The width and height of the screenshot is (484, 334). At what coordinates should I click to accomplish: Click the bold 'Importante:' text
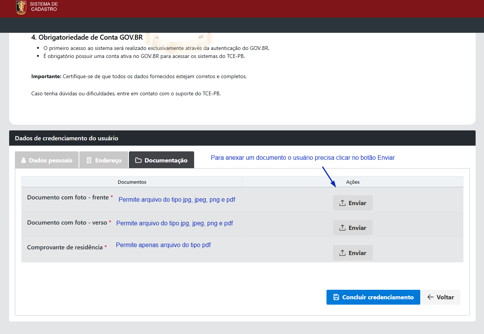coord(46,76)
